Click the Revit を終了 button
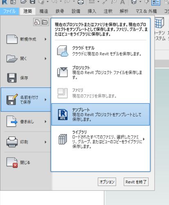The image size is (169, 205). point(136,182)
